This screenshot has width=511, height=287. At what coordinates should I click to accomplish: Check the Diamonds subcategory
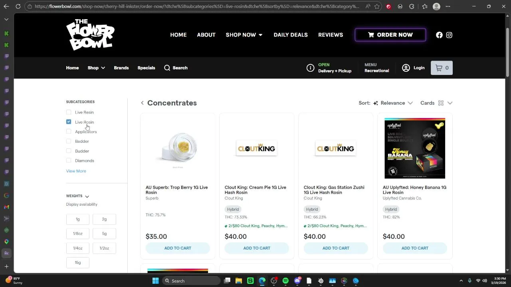coord(69,161)
